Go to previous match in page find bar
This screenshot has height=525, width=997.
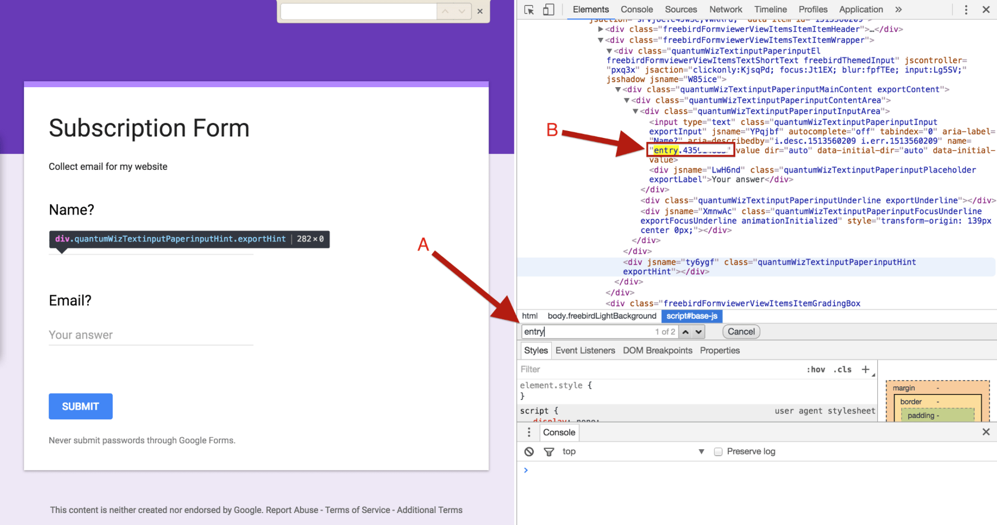445,11
